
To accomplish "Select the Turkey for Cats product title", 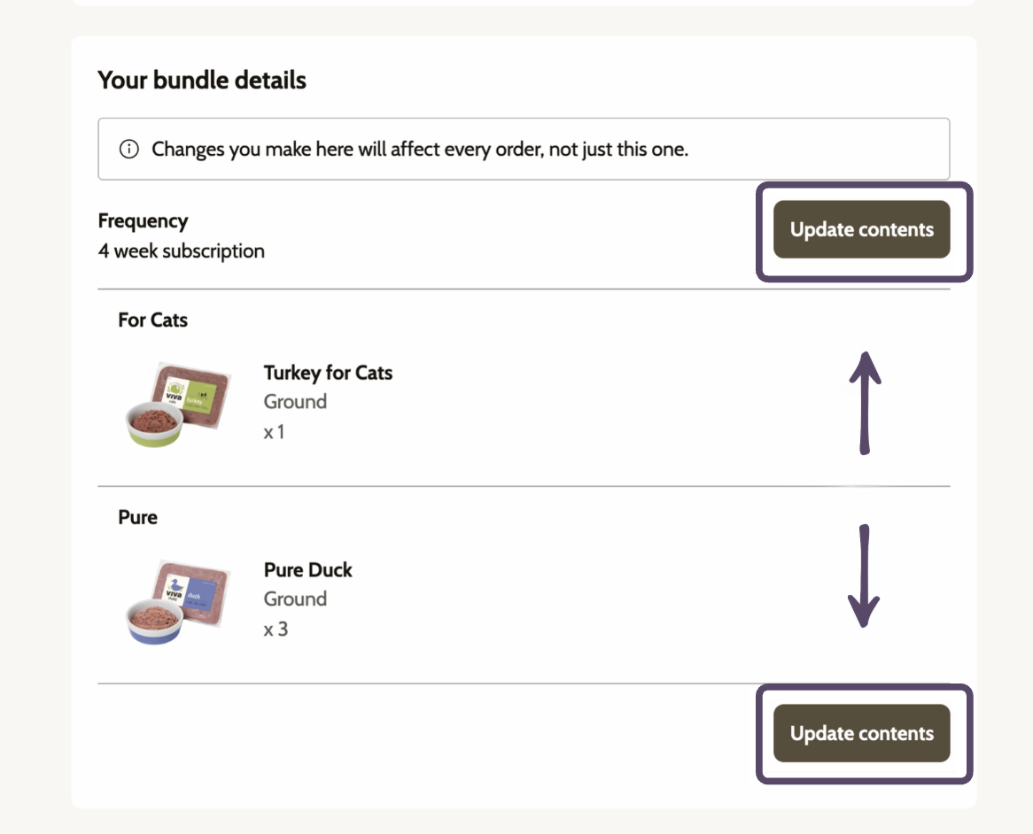I will [x=328, y=373].
